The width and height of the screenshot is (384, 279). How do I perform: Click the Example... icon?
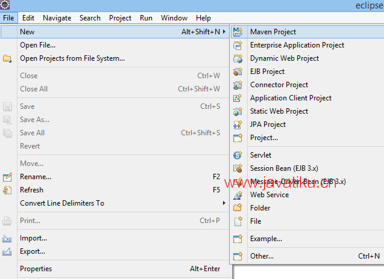238,239
